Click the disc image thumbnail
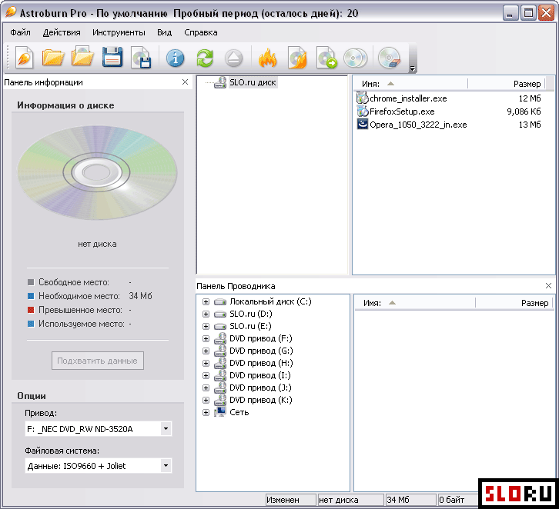The width and height of the screenshot is (559, 509). pyautogui.click(x=97, y=172)
